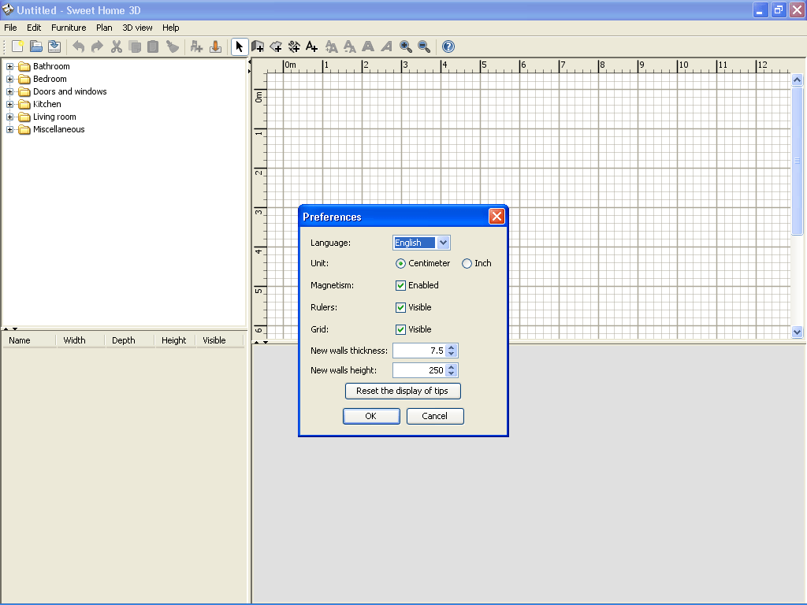The height and width of the screenshot is (605, 807).
Task: Click the Save home toolbar icon
Action: [54, 46]
